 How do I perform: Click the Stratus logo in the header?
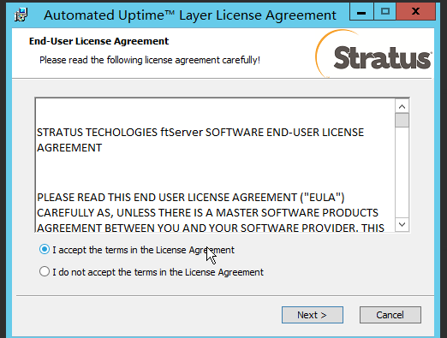click(373, 54)
